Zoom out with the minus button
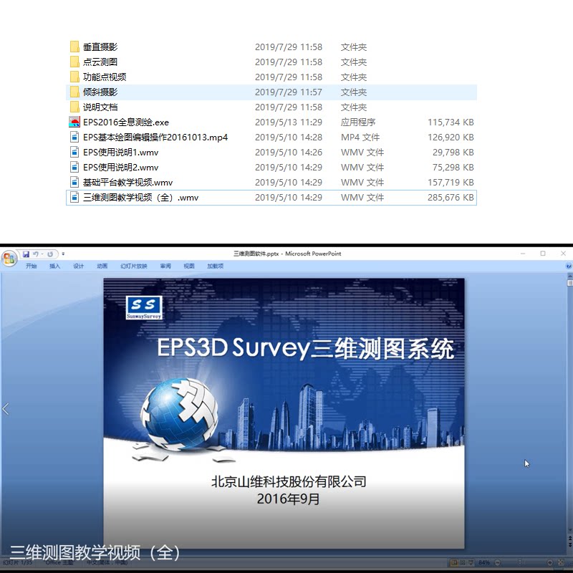573x573 pixels. tap(498, 563)
